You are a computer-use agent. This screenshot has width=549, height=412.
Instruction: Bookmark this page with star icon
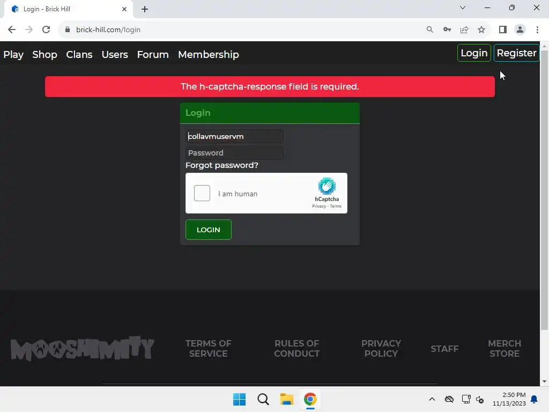click(481, 30)
